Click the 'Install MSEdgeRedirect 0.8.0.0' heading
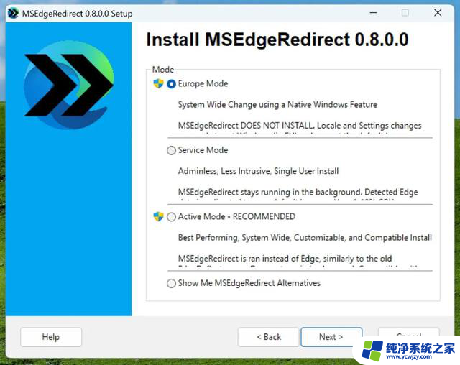The image size is (460, 365). pyautogui.click(x=277, y=40)
